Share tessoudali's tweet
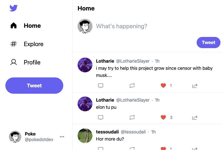 pyautogui.click(x=195, y=148)
